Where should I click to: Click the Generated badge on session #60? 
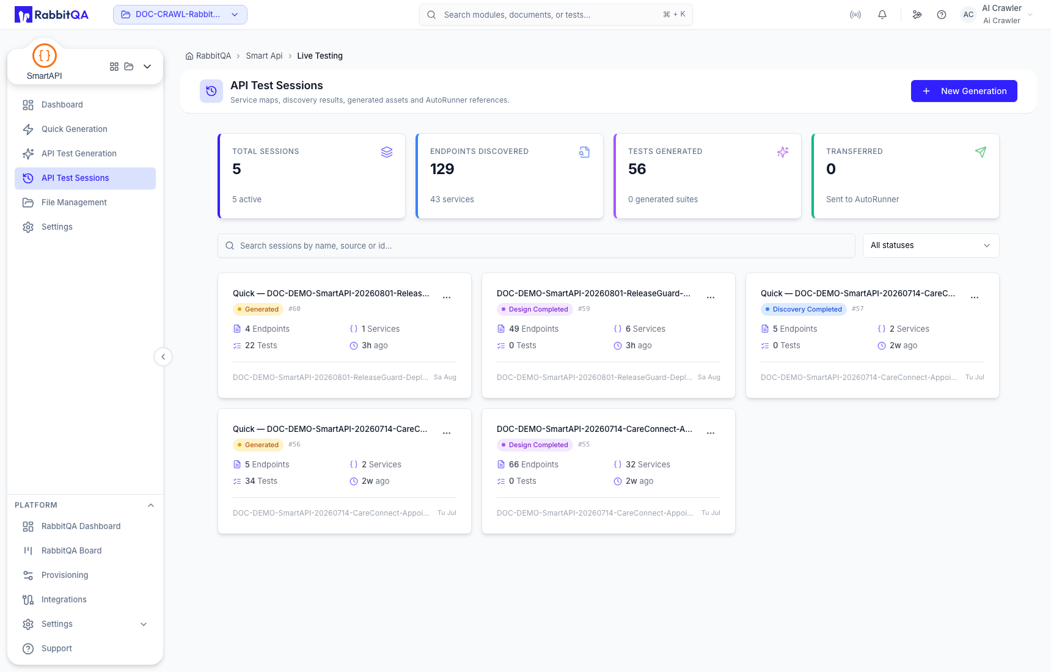pyautogui.click(x=258, y=310)
